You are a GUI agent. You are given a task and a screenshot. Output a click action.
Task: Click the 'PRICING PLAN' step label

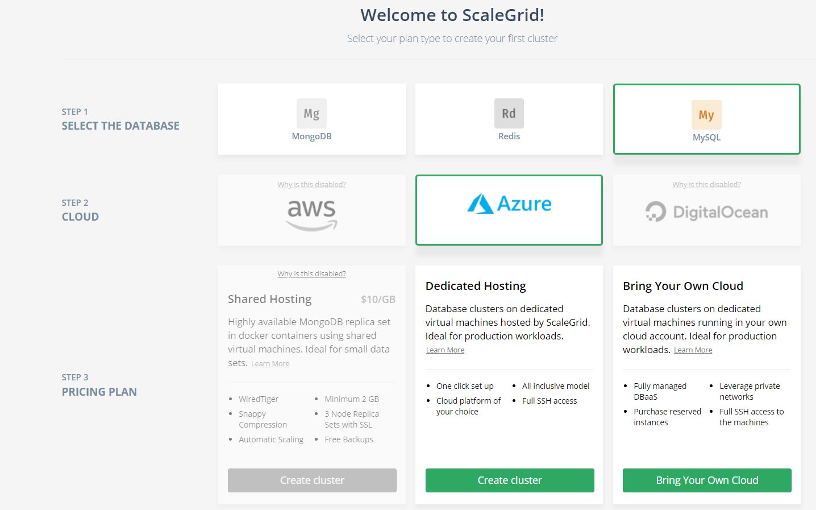tap(99, 392)
